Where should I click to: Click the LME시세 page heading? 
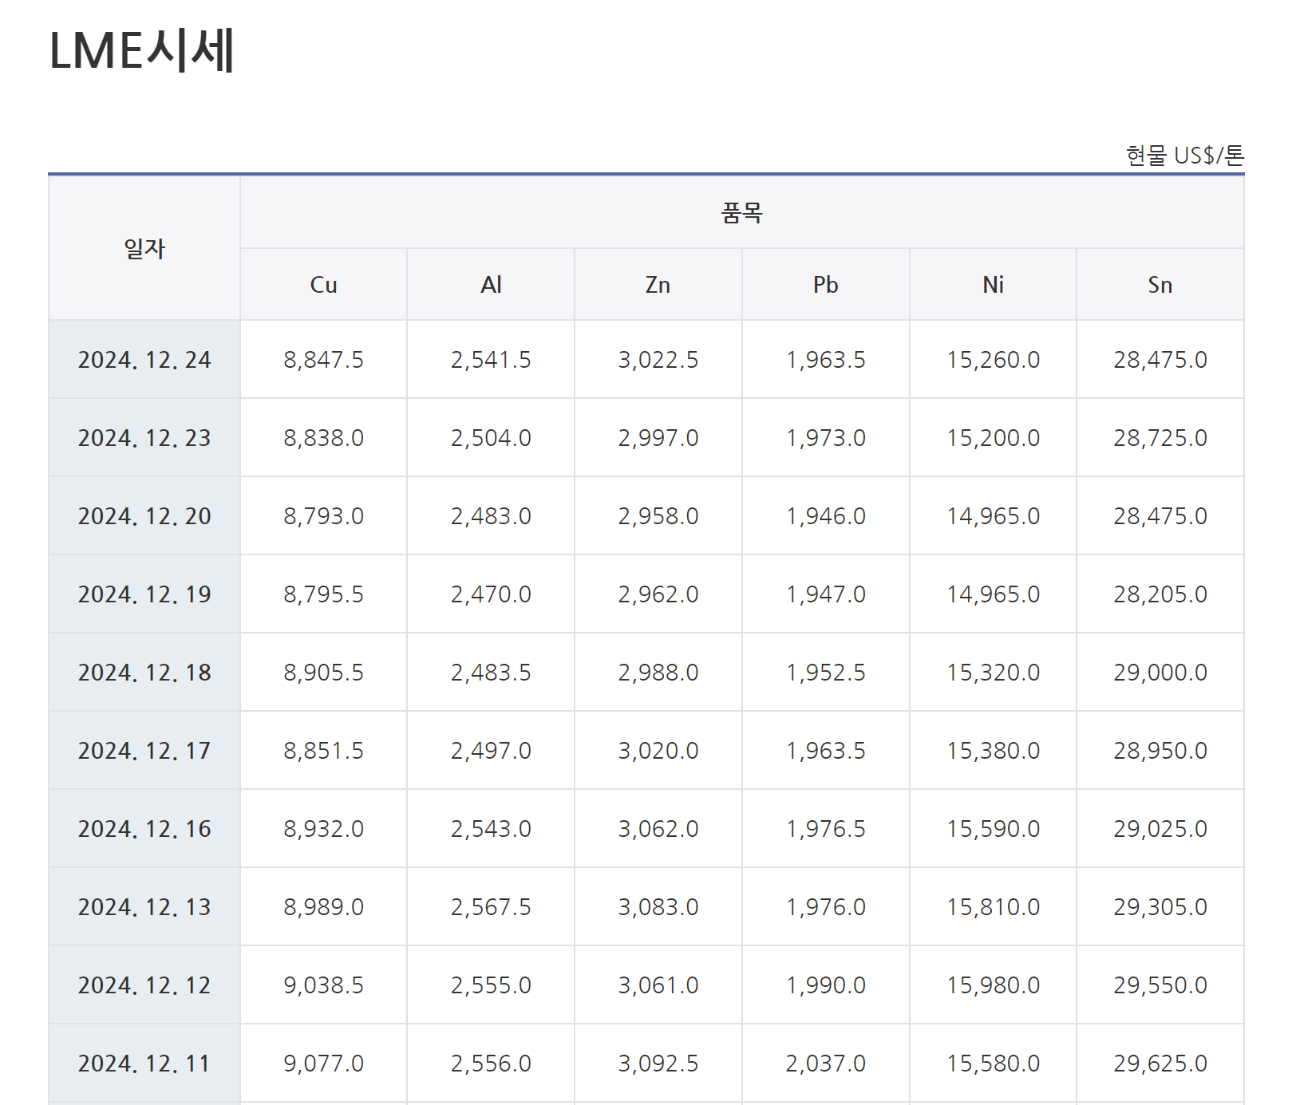pyautogui.click(x=142, y=51)
